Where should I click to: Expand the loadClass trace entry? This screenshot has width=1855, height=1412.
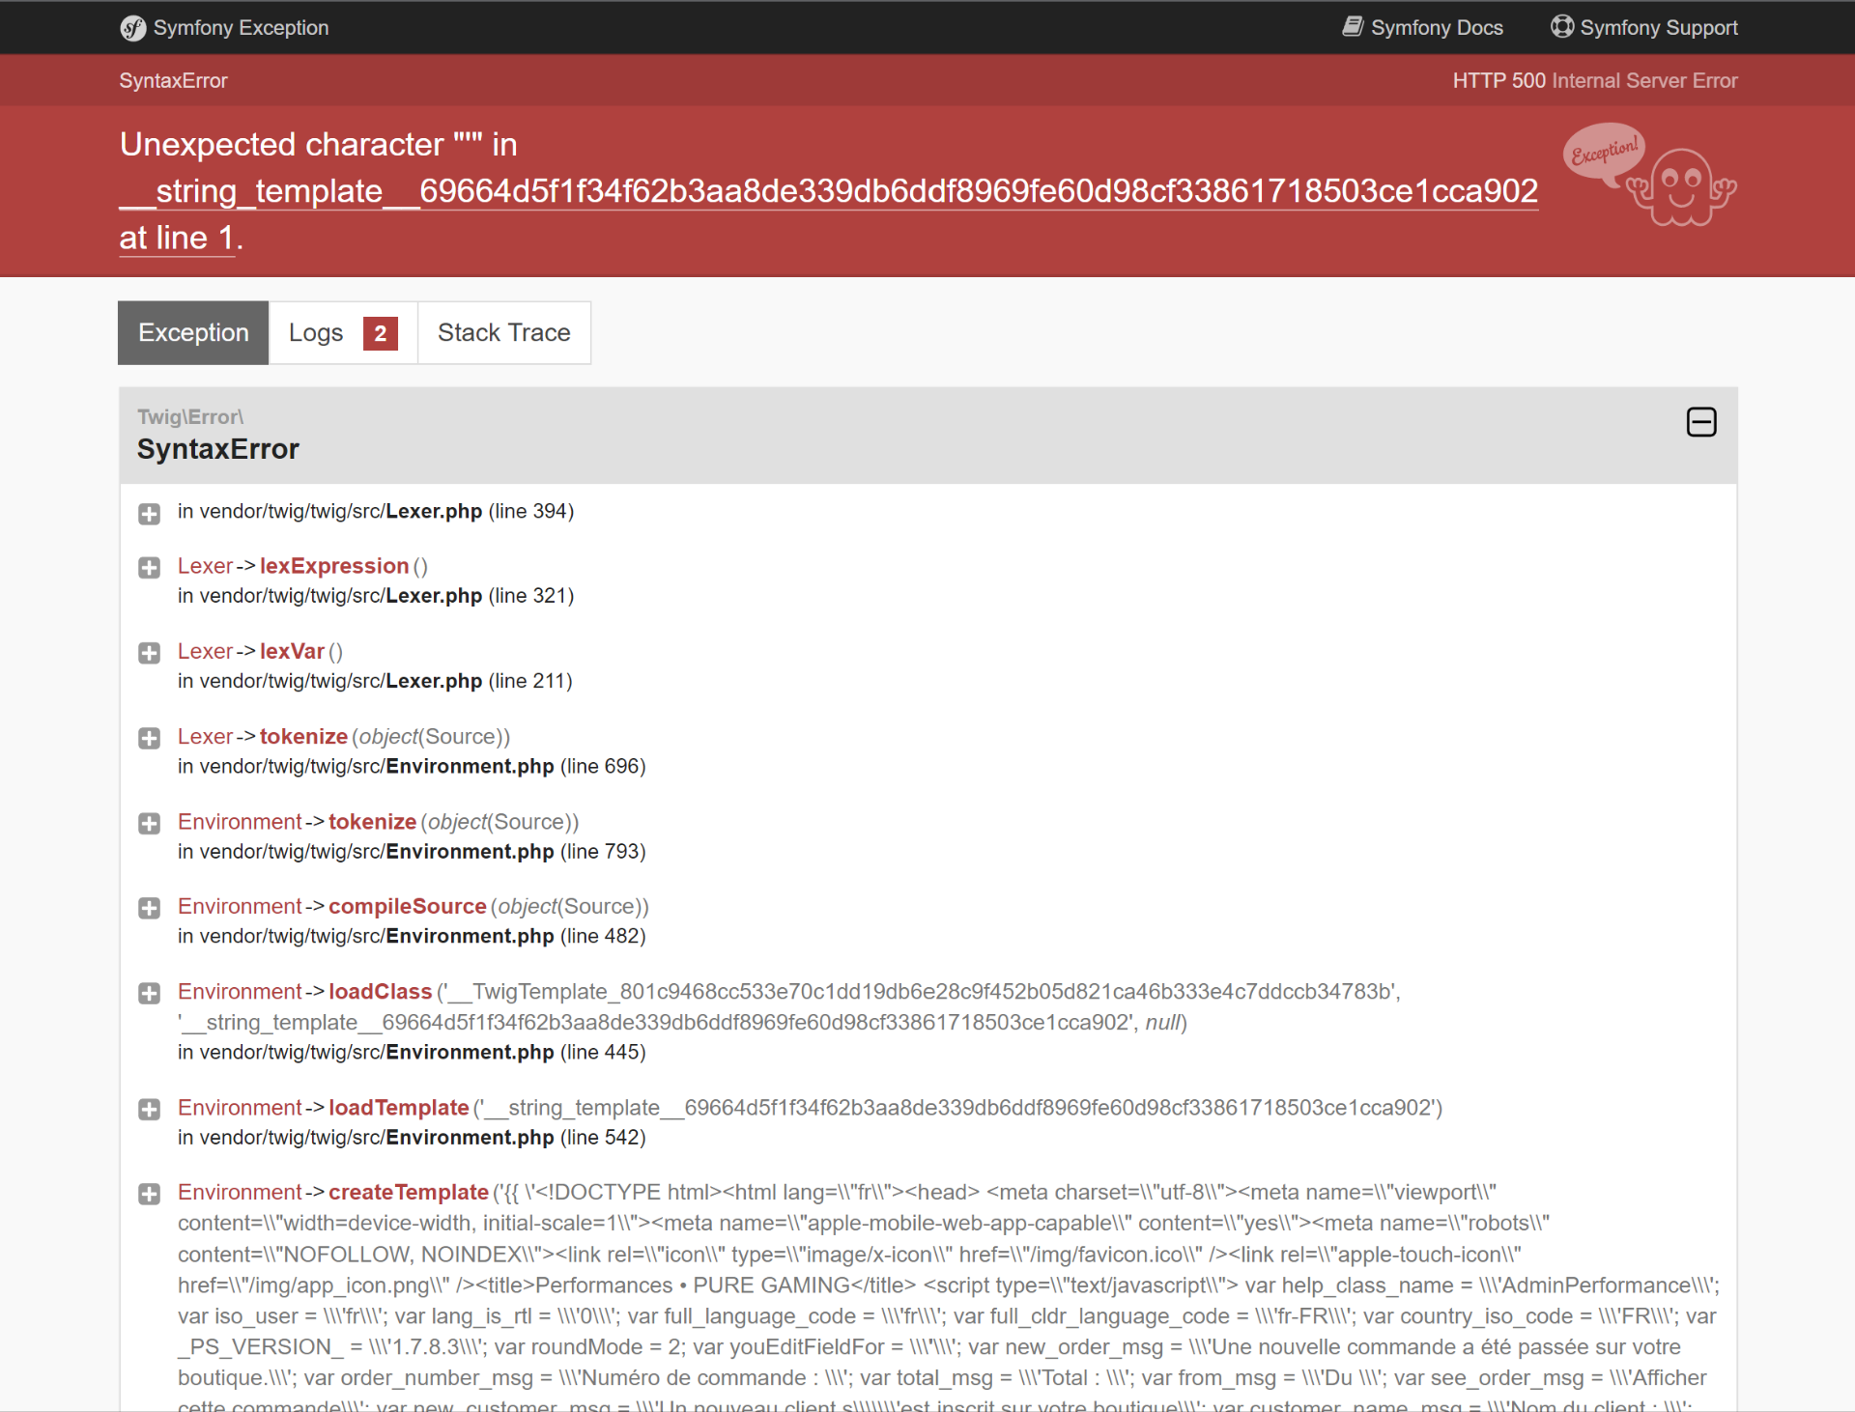coord(149,993)
